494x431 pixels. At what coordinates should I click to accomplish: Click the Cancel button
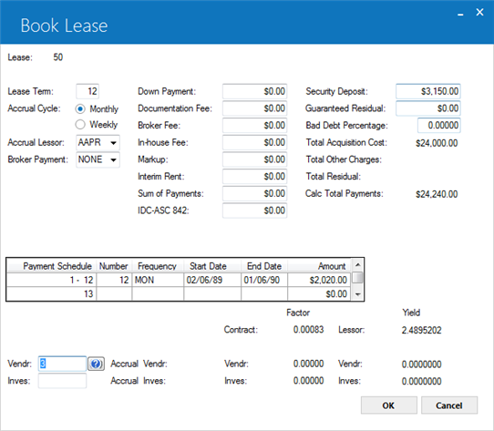[x=449, y=405]
